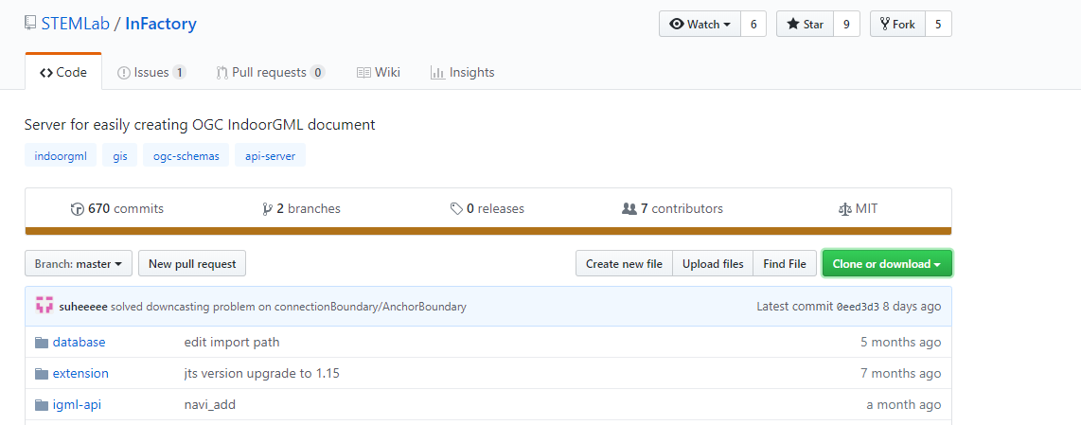Click the ogc-schemas topic tag
The height and width of the screenshot is (425, 1081).
click(x=186, y=156)
